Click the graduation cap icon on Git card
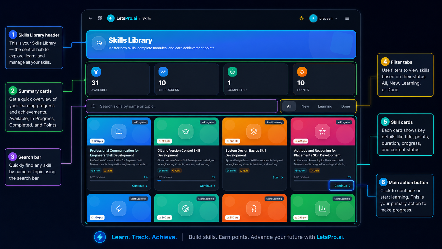 click(186, 132)
